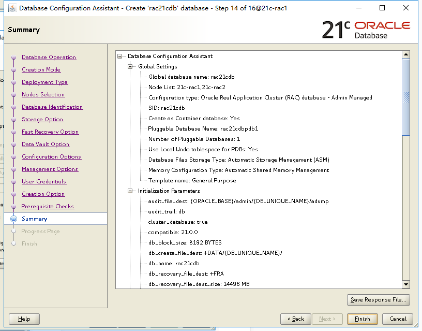Select the 'Node List: 21c-rac1,21c-rac2' row
Viewport: 422px width, 331px height.
point(187,87)
